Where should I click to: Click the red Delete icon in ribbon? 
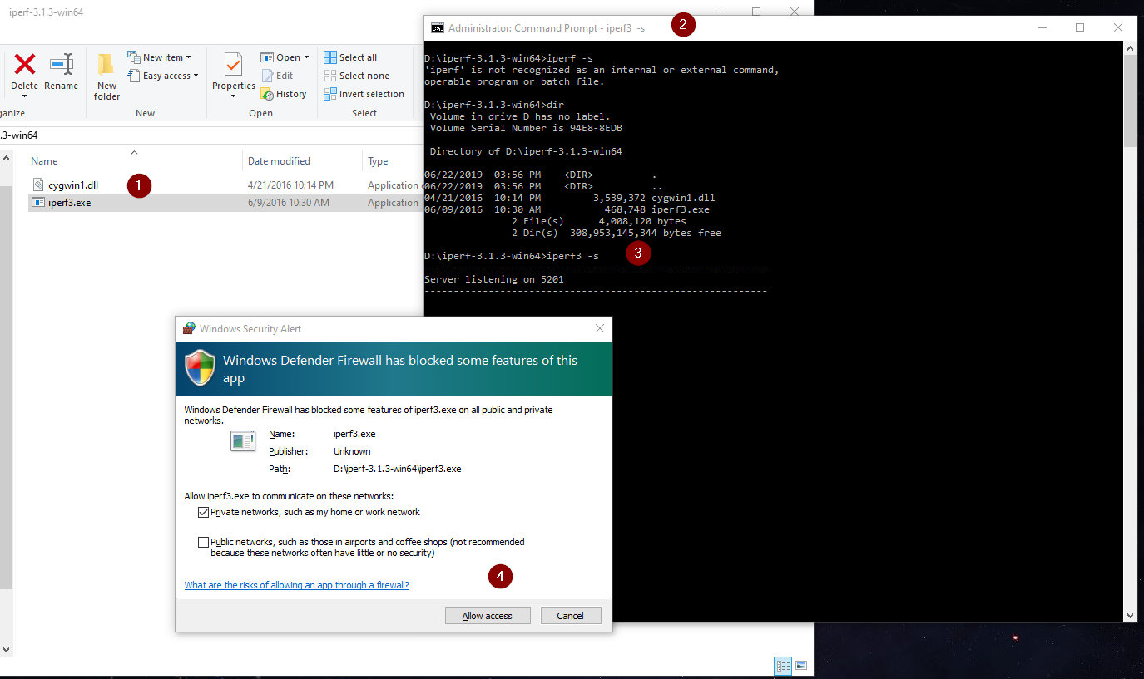click(x=25, y=64)
